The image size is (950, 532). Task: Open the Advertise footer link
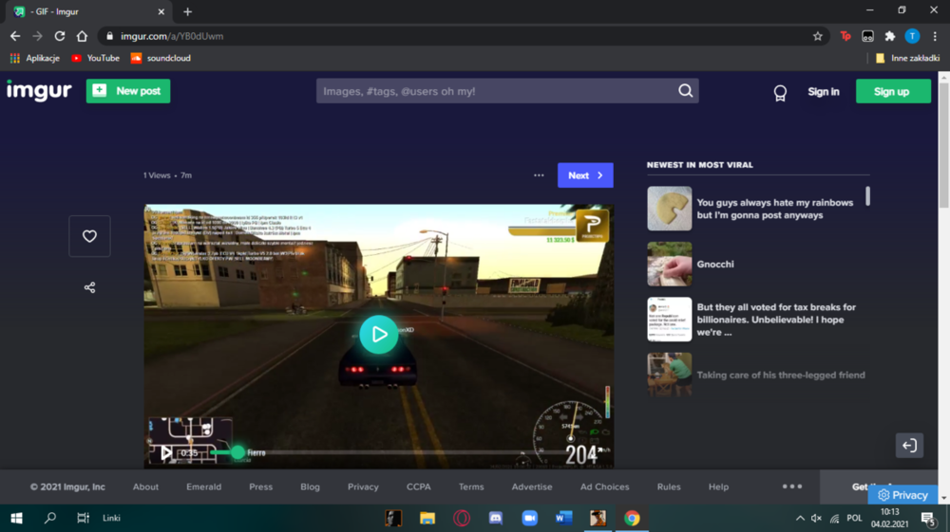(x=532, y=486)
